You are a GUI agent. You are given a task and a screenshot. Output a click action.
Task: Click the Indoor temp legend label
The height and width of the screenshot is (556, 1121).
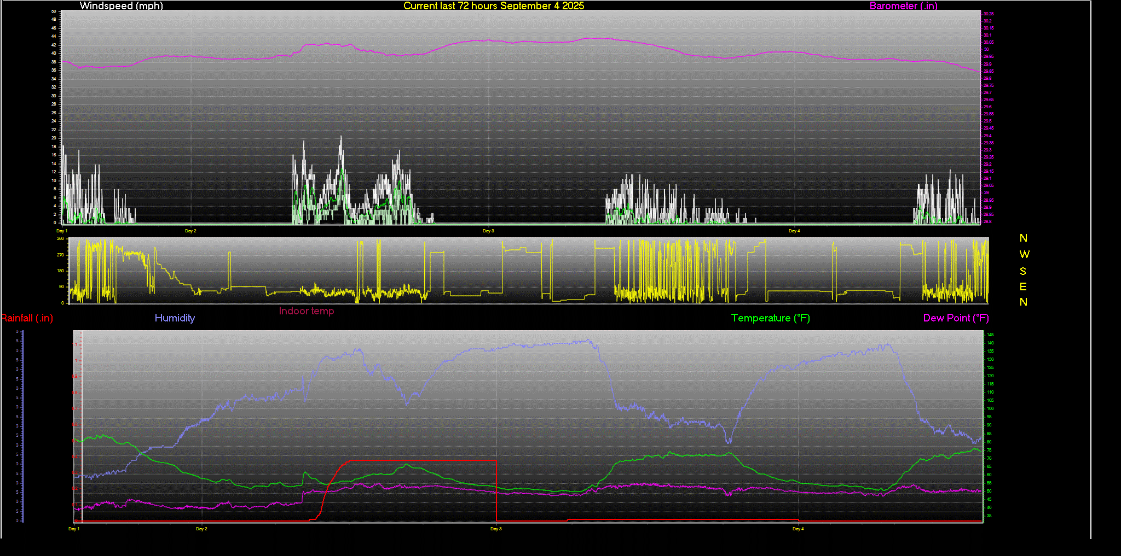(307, 311)
